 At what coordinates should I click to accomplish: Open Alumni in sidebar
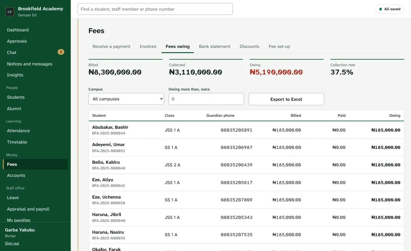click(35, 109)
